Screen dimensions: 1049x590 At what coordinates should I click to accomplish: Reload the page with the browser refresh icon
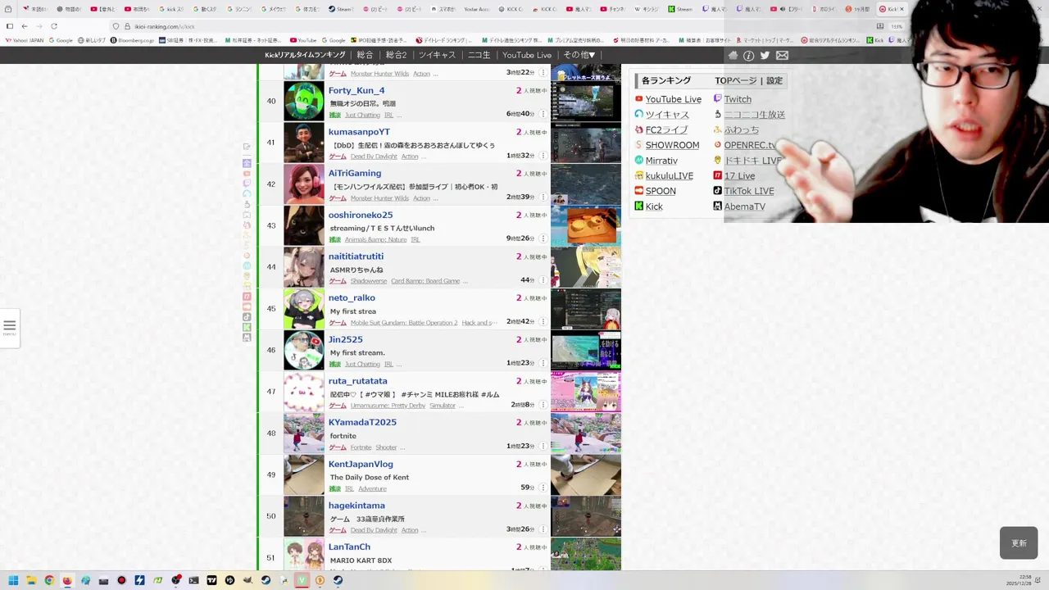(x=54, y=26)
